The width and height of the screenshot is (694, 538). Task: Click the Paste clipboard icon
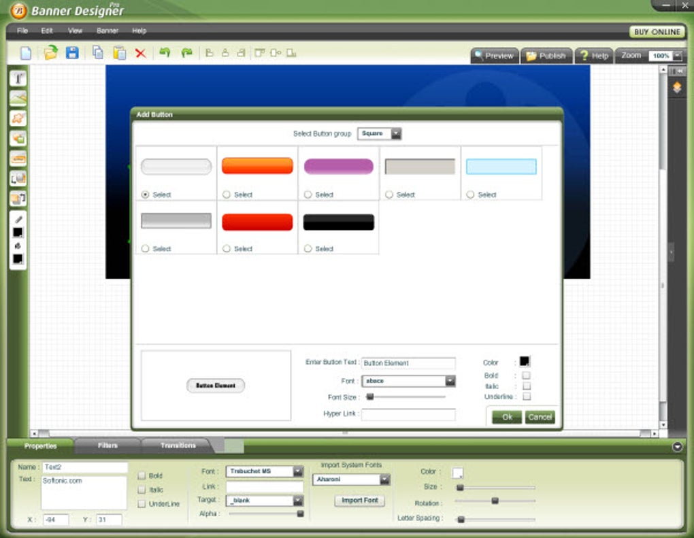coord(120,53)
